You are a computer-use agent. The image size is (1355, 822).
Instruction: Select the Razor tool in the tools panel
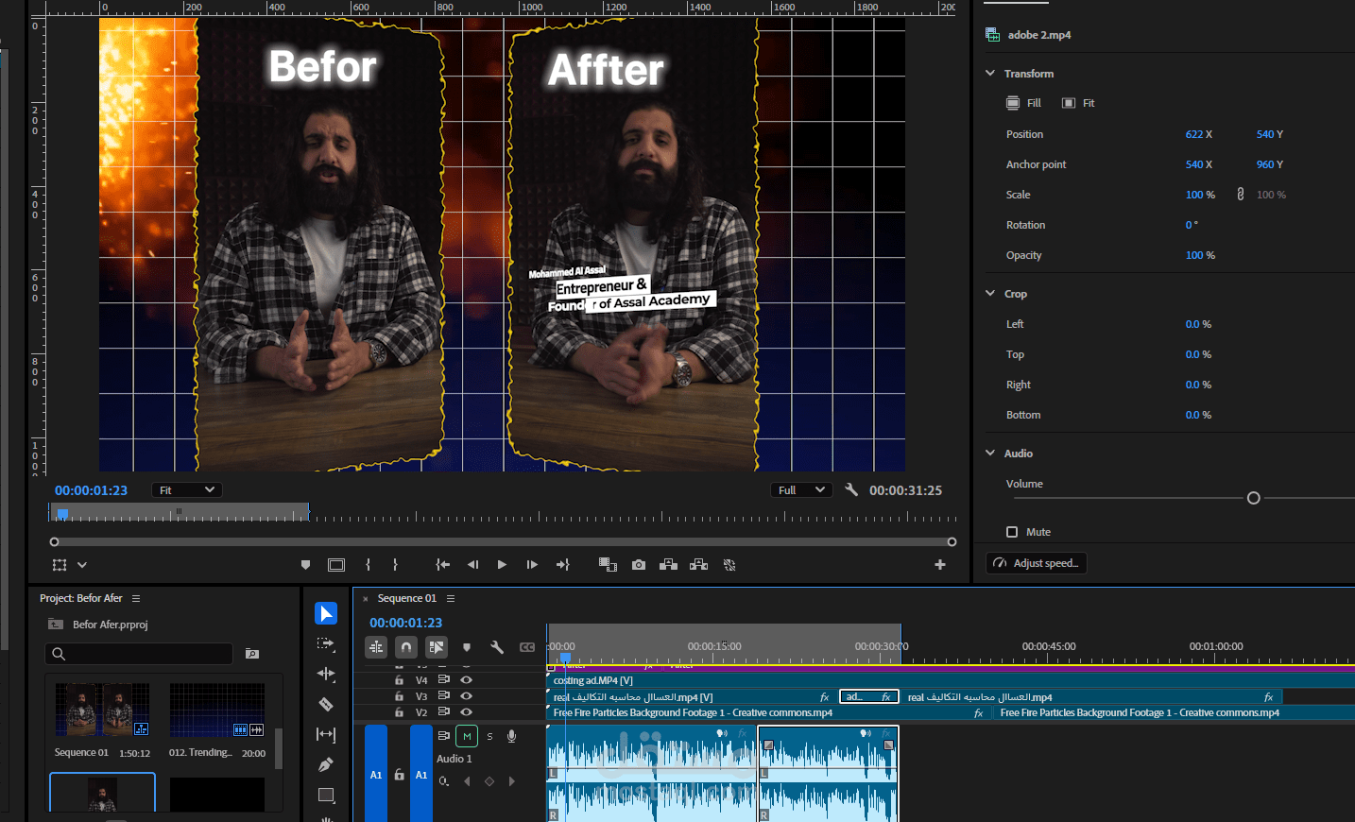pos(326,704)
